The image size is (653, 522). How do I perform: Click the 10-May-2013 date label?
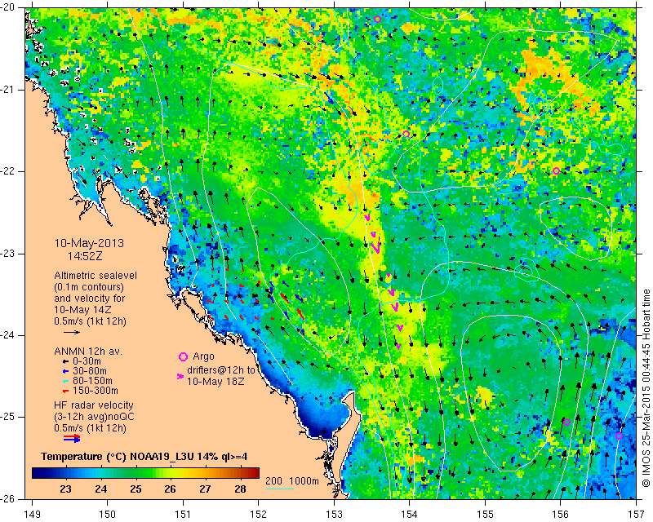(89, 243)
